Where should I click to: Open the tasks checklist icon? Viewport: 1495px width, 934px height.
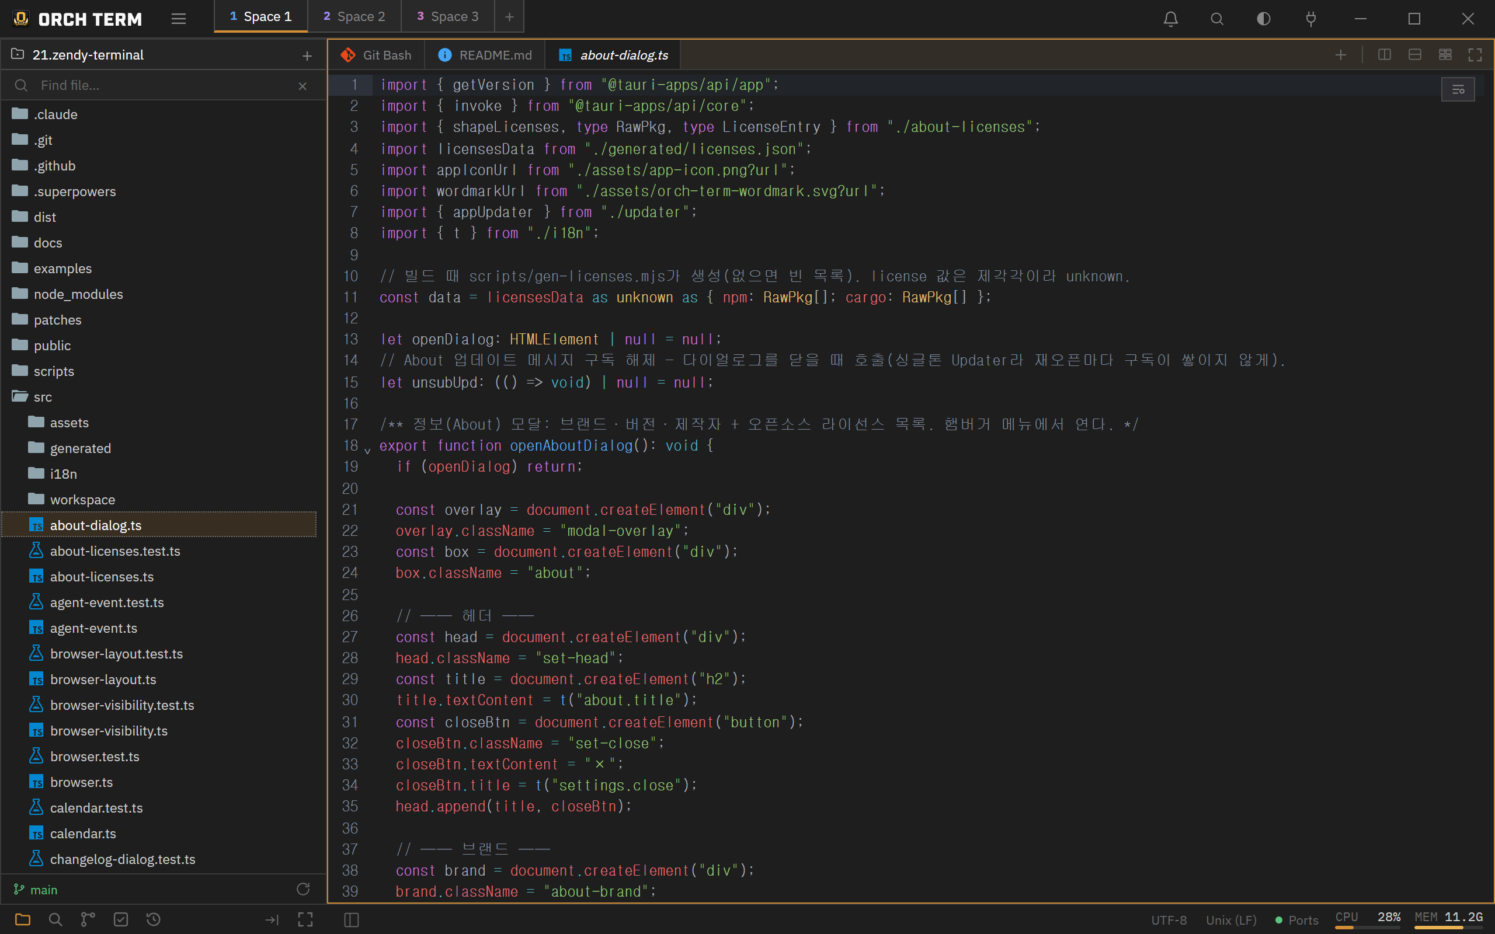[x=121, y=919]
